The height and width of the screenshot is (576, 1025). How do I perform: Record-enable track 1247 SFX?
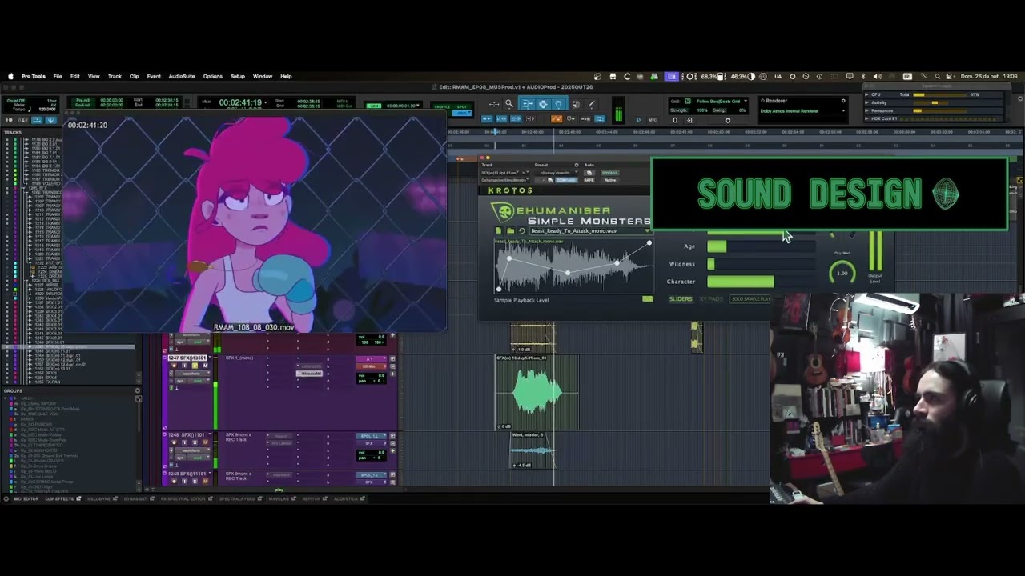coord(174,366)
